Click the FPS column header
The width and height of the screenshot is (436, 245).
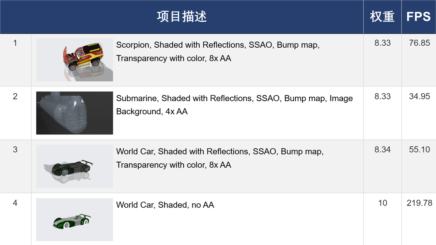coord(419,17)
